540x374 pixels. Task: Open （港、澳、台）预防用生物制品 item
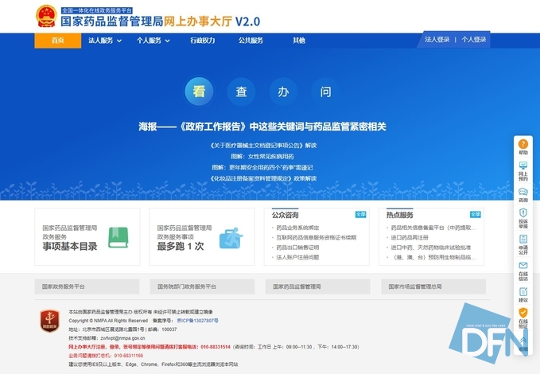click(x=433, y=257)
